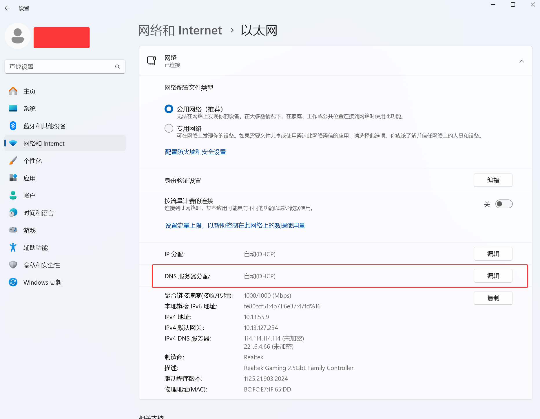Click the 隐私和安全性 shield icon
540x419 pixels.
13,265
